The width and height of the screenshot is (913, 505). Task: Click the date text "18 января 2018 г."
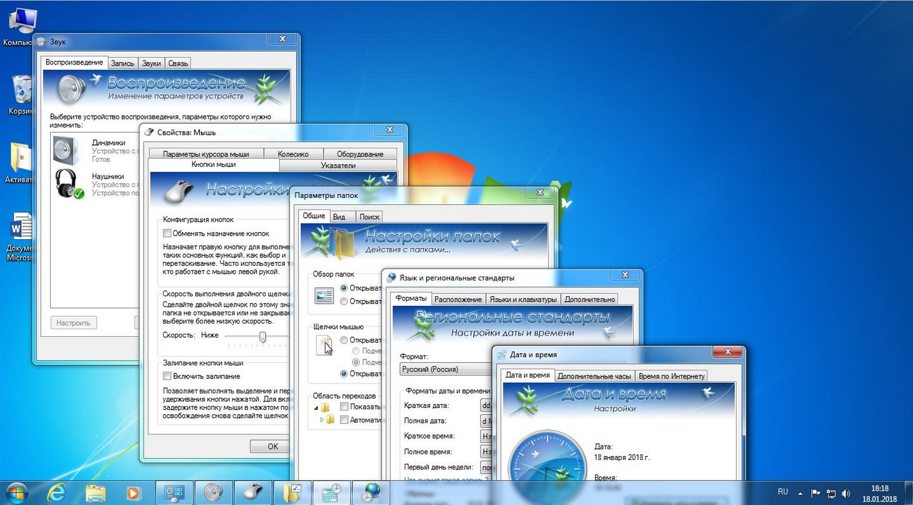point(621,457)
